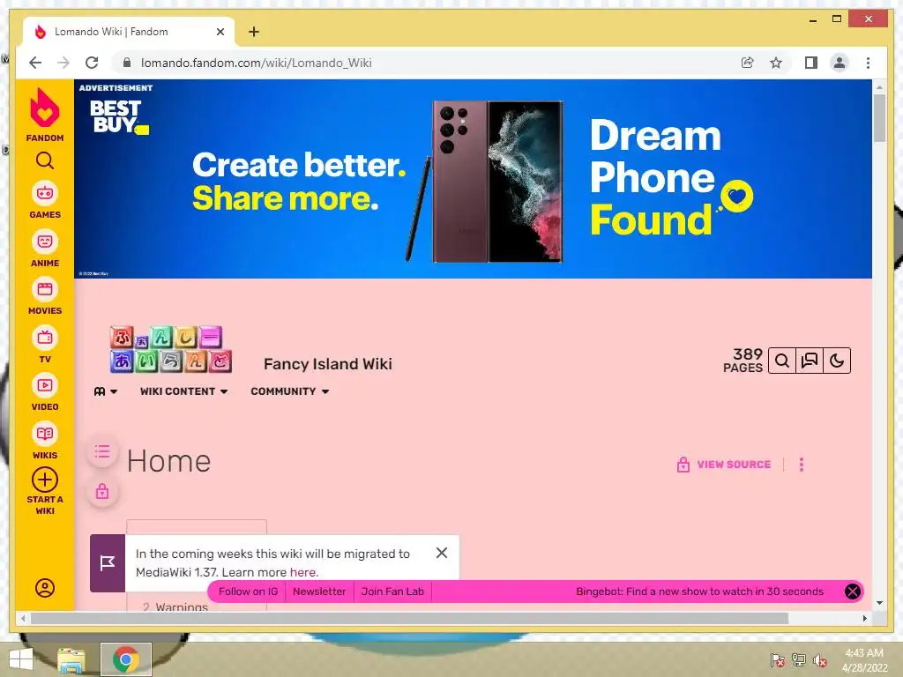Image resolution: width=903 pixels, height=677 pixels.
Task: Dismiss the MediaWiki migration notice
Action: [x=442, y=553]
